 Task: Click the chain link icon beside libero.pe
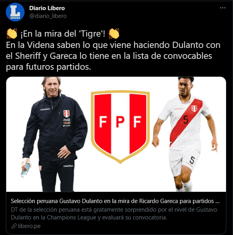point(14,226)
